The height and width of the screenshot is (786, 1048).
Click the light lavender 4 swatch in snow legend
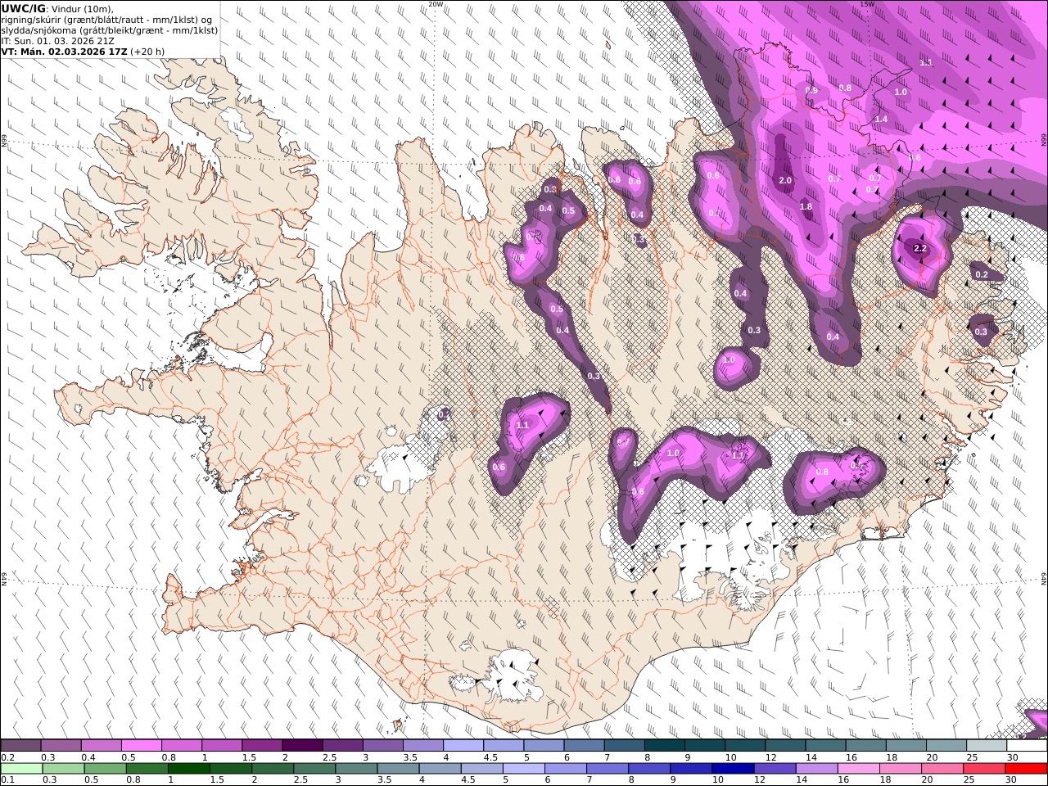[x=463, y=745]
